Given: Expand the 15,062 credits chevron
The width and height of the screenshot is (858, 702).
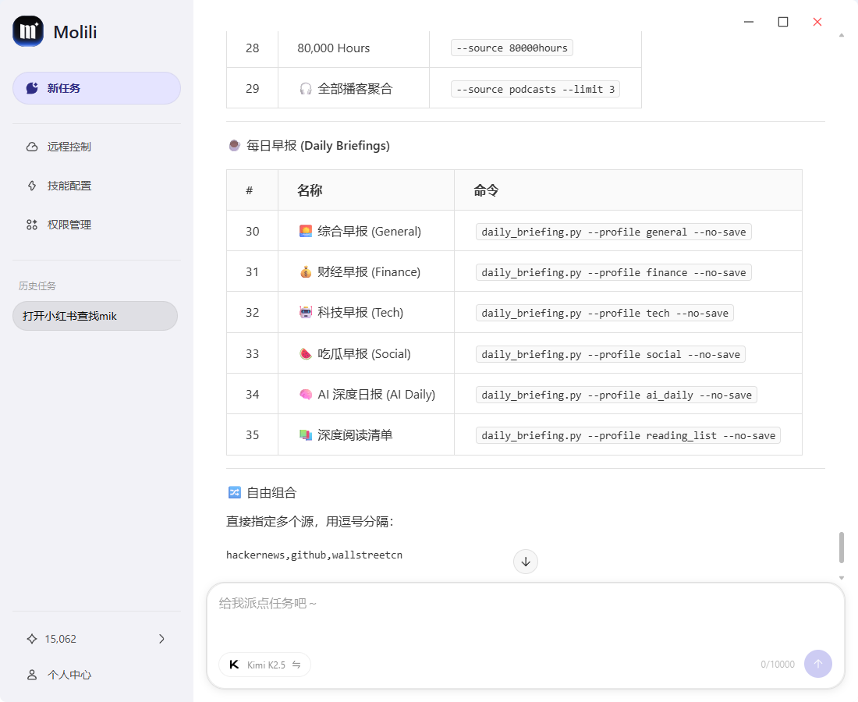Looking at the screenshot, I should tap(161, 639).
